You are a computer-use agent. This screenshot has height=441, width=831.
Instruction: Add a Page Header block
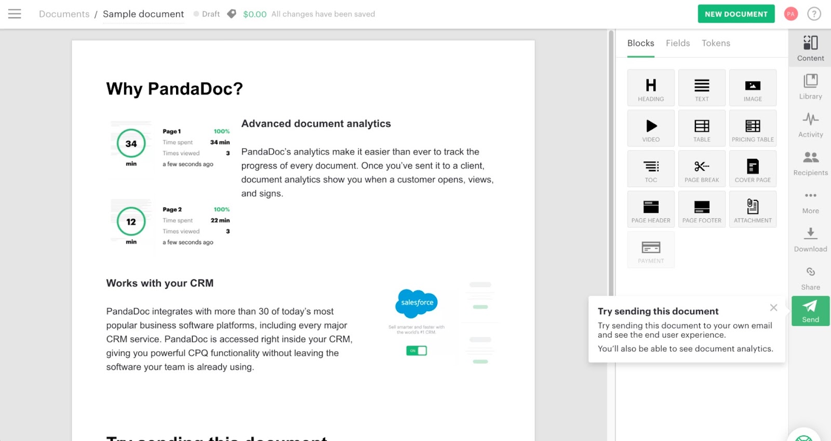pos(651,209)
